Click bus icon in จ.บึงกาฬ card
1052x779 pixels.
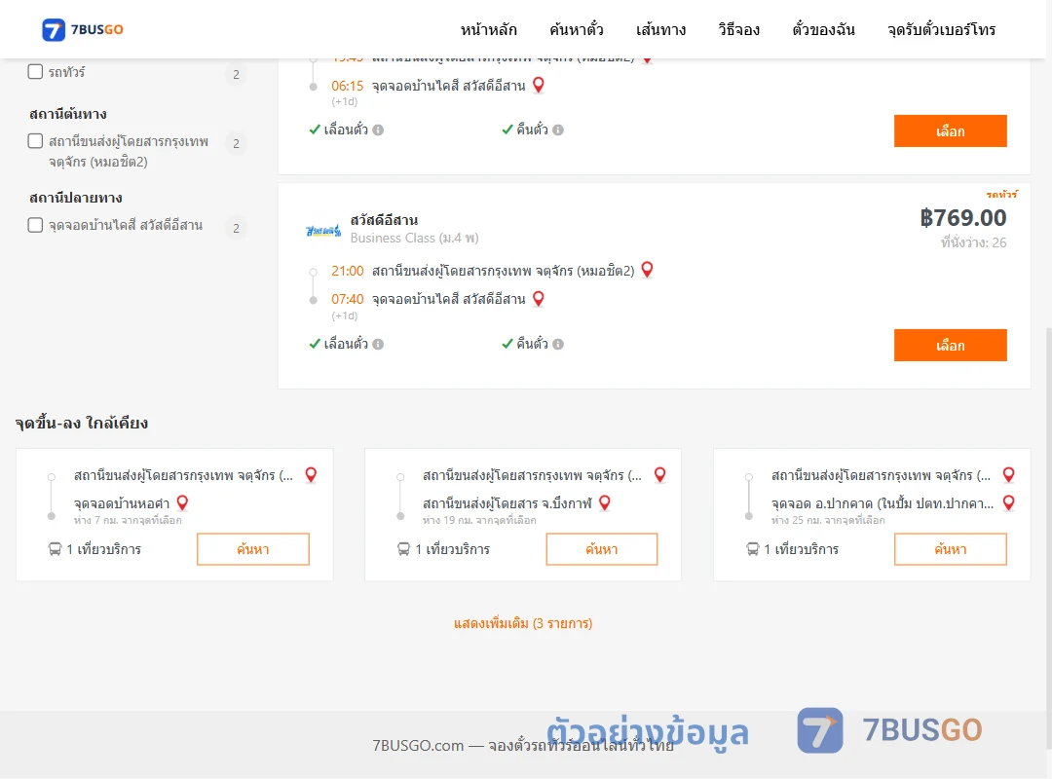tap(404, 549)
